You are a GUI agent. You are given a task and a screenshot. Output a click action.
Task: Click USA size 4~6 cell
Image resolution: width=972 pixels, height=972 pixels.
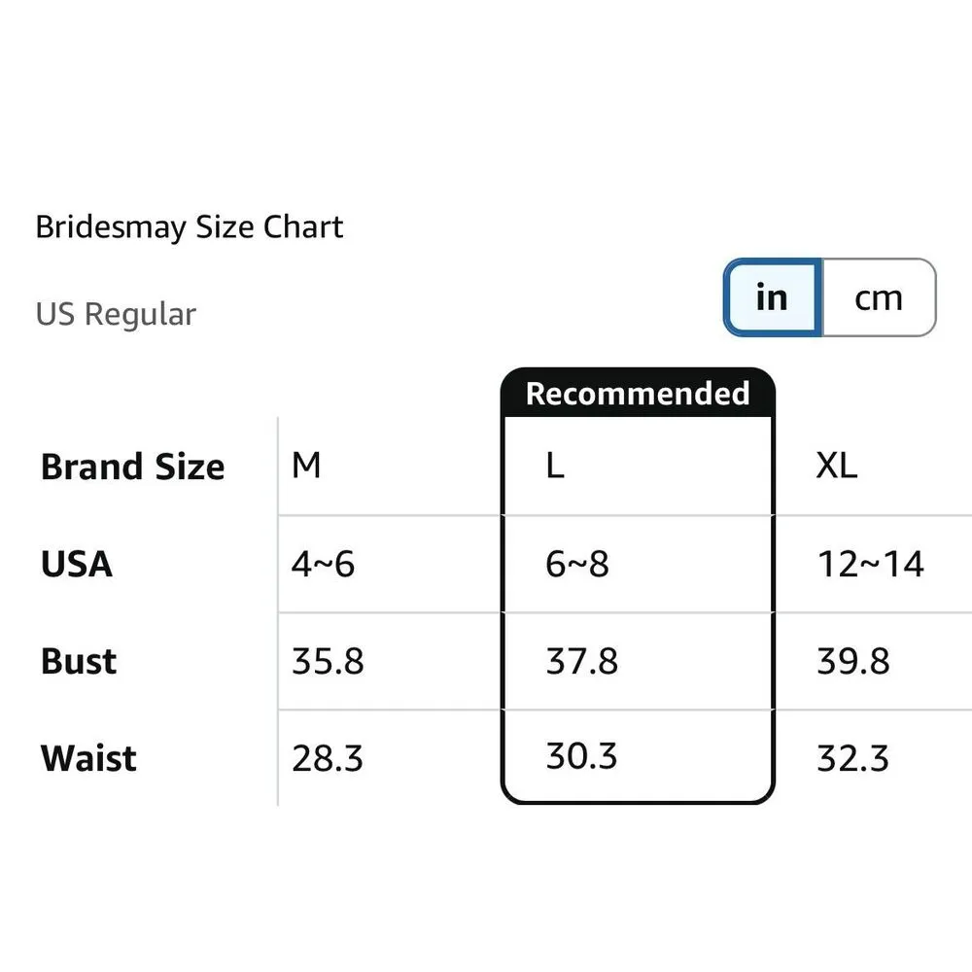[324, 564]
